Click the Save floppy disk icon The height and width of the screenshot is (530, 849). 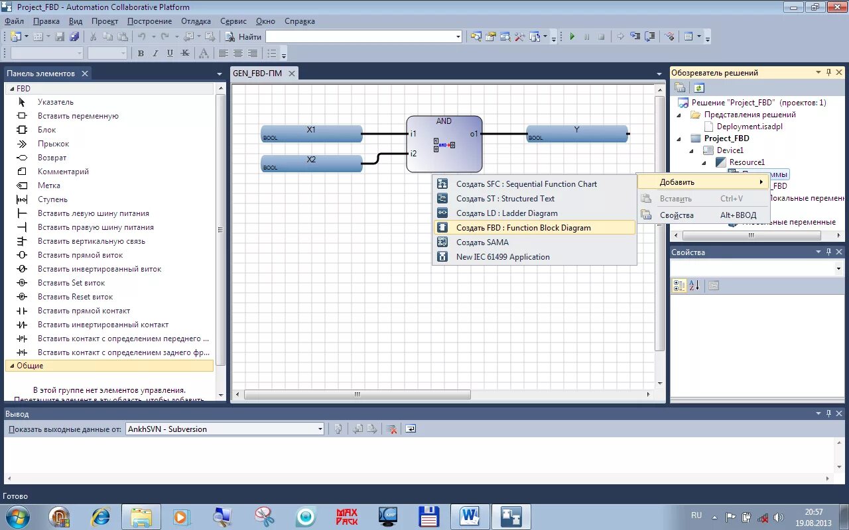60,37
